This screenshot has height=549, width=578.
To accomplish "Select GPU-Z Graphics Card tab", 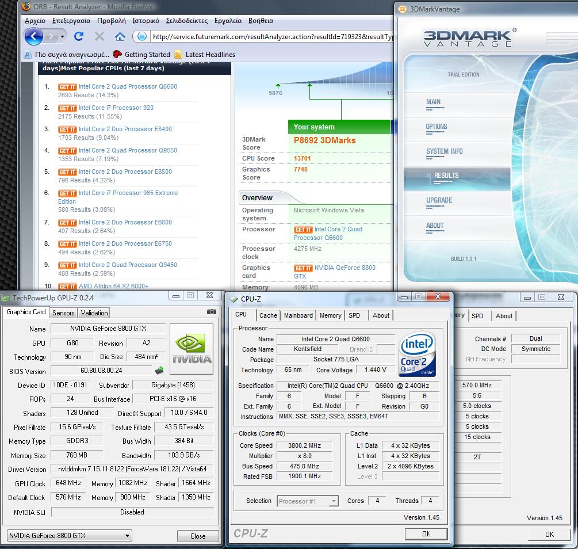I will pyautogui.click(x=26, y=312).
